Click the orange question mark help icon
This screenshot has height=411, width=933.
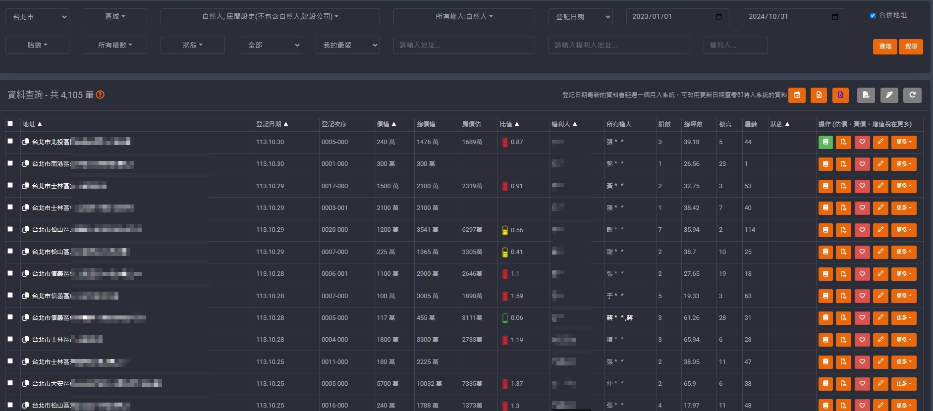100,95
